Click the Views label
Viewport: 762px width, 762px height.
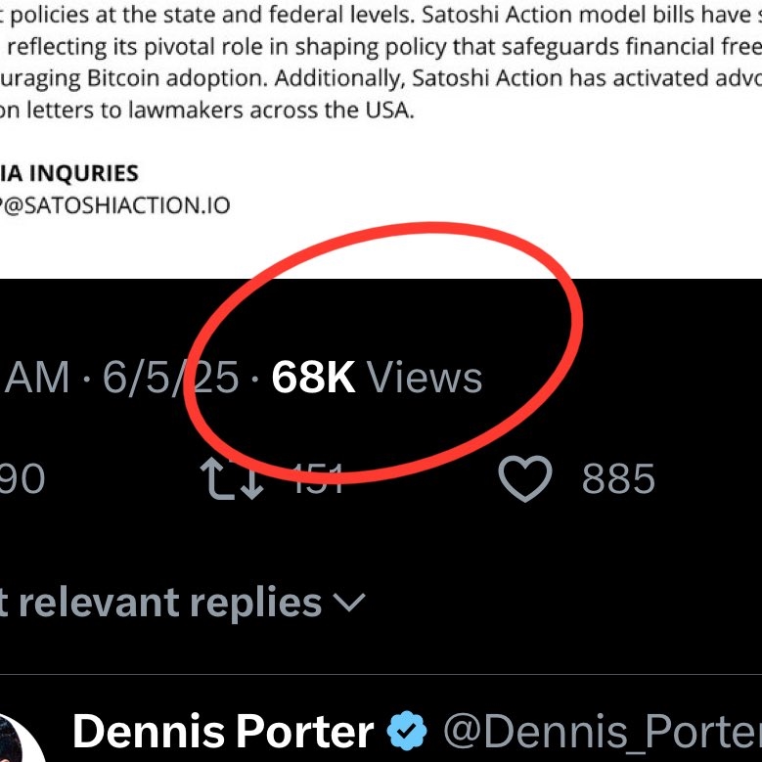coord(425,378)
